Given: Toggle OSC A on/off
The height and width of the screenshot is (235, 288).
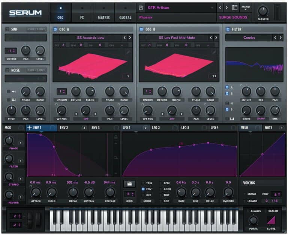Looking at the screenshot, I should [55, 29].
